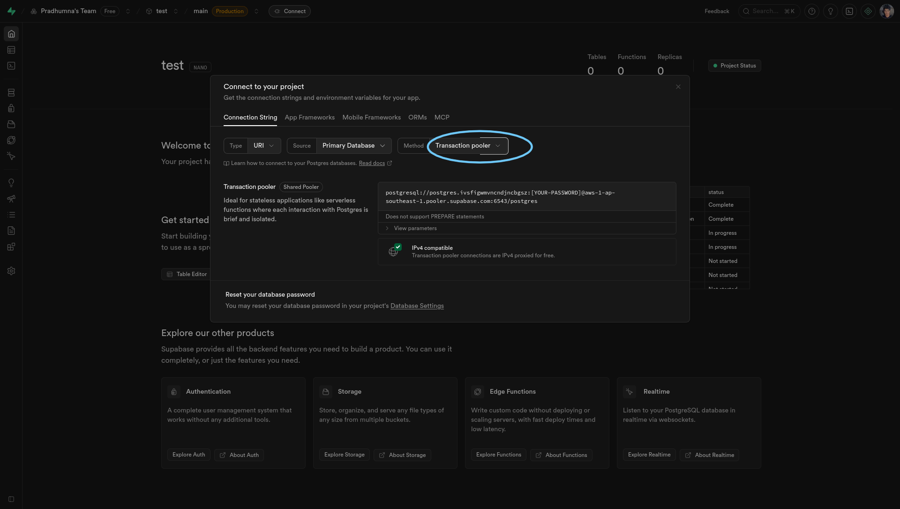Open Authentication lock sidebar icon

11,108
